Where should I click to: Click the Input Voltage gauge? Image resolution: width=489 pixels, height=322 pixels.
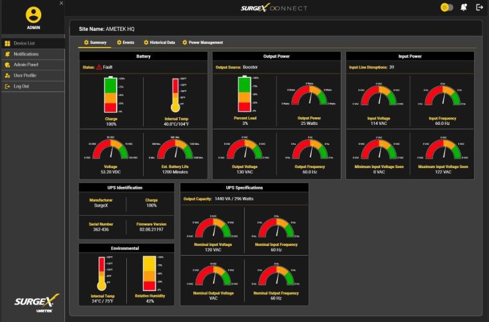pos(379,95)
